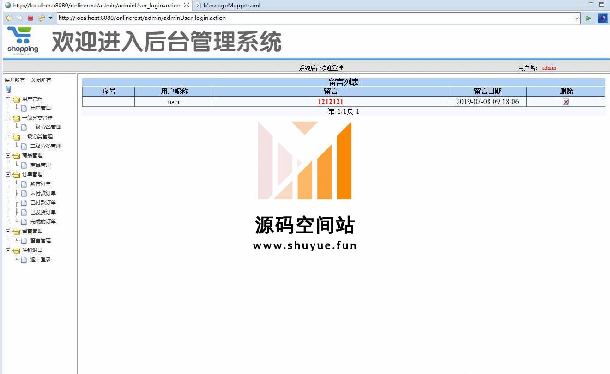Click the page icon beside 未付款订单

(x=24, y=193)
